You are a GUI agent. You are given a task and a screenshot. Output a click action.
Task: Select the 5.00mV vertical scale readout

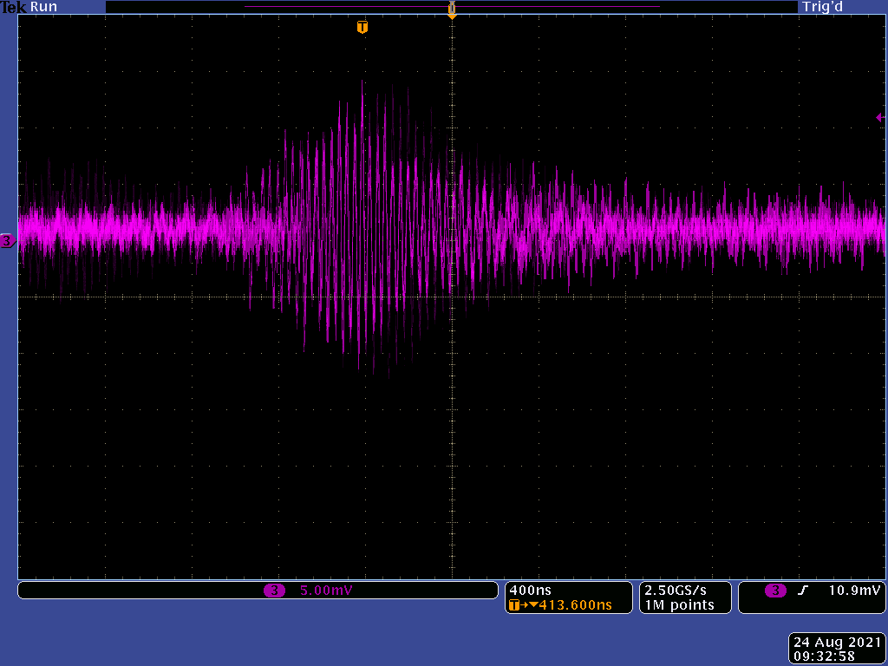pos(326,591)
